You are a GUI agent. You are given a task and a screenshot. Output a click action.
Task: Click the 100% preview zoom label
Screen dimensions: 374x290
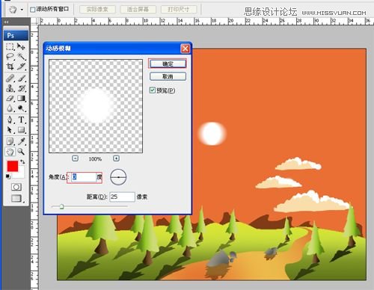[95, 159]
